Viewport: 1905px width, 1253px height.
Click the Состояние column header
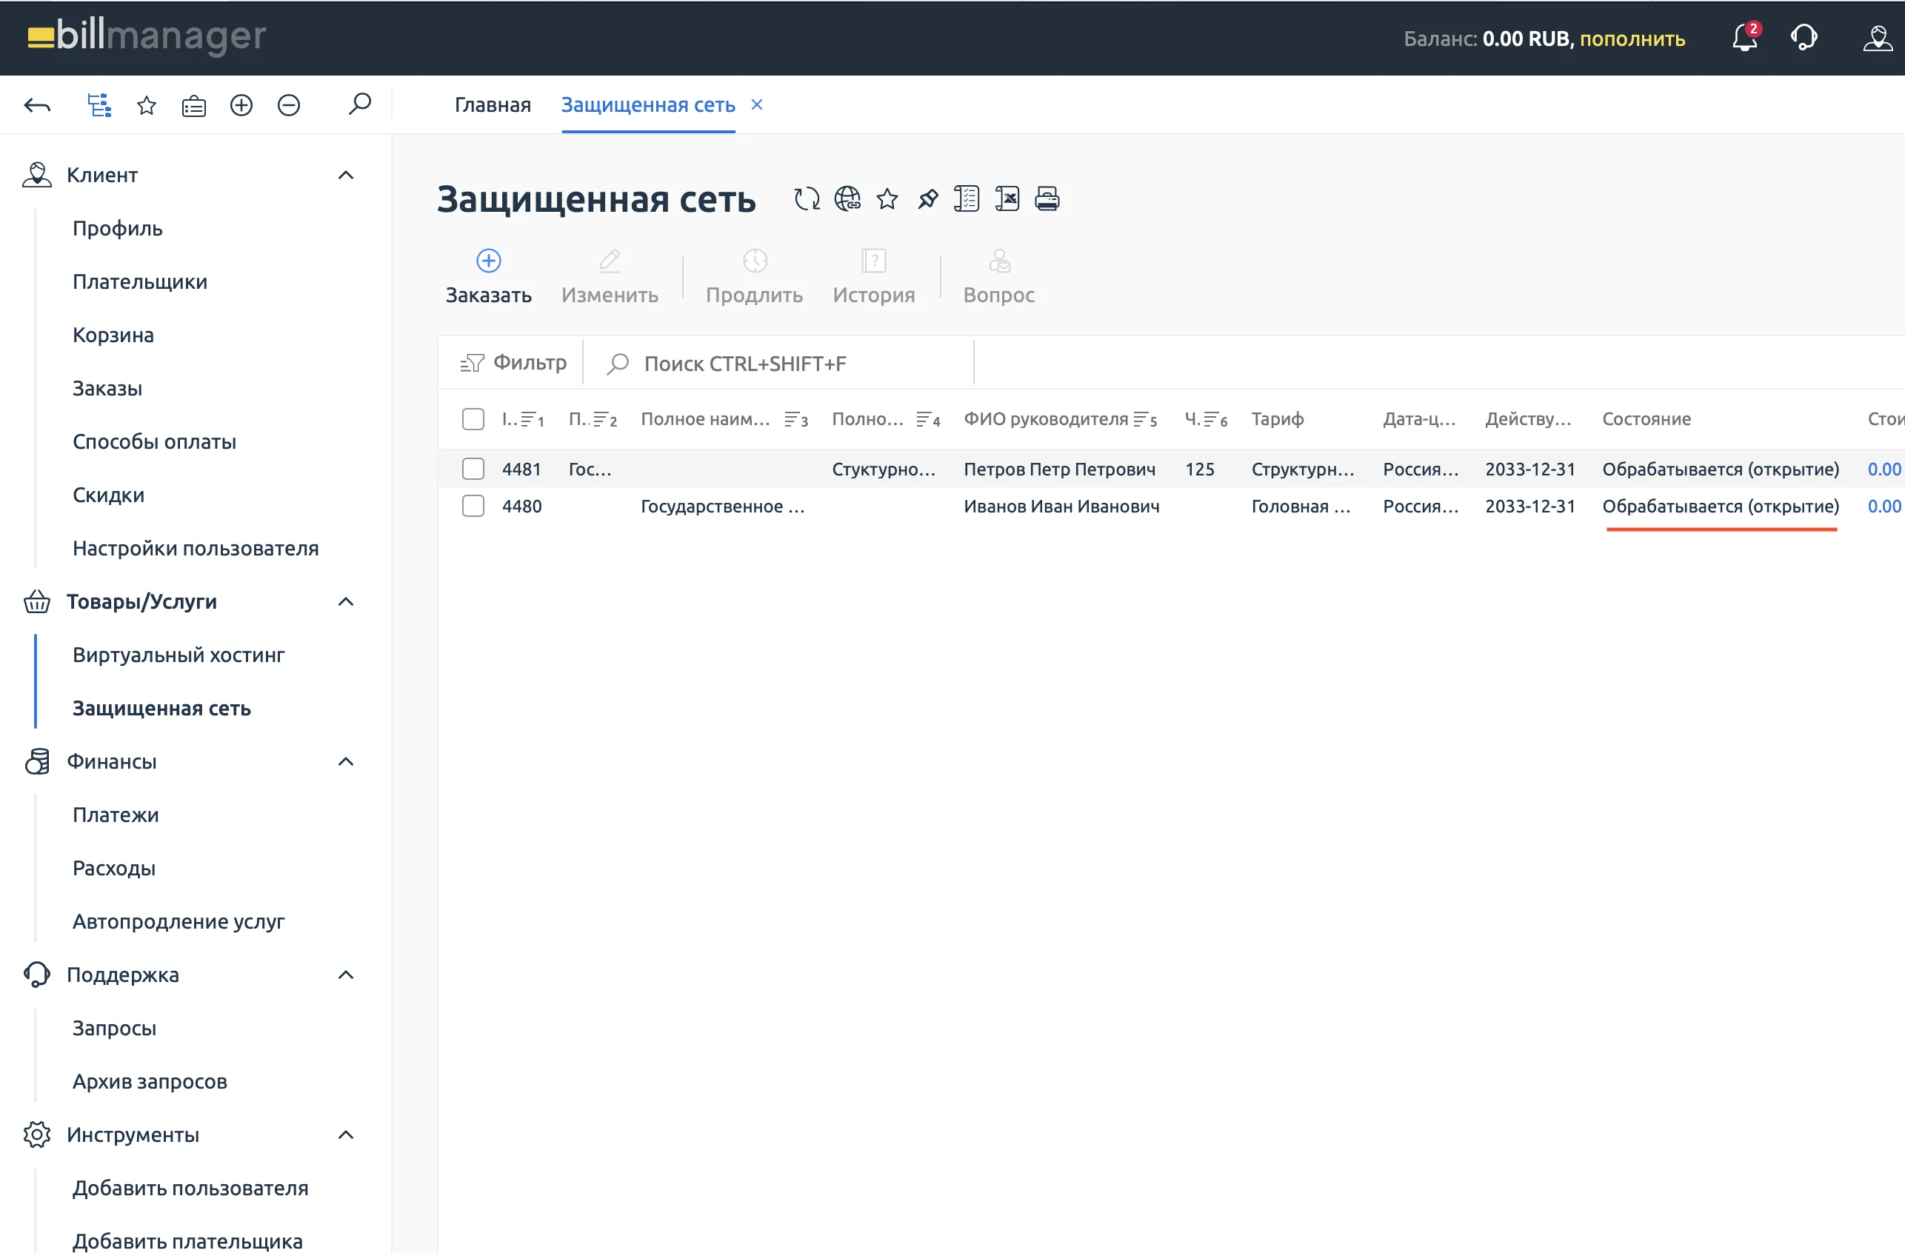point(1647,418)
